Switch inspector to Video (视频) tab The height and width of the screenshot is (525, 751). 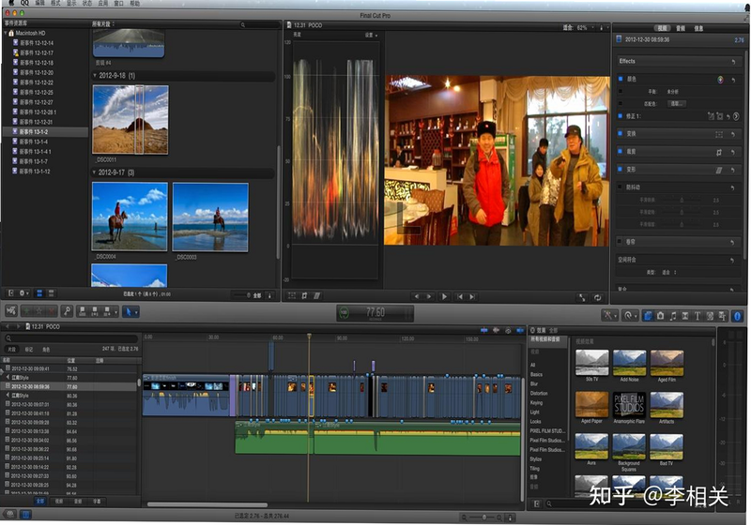tap(663, 28)
